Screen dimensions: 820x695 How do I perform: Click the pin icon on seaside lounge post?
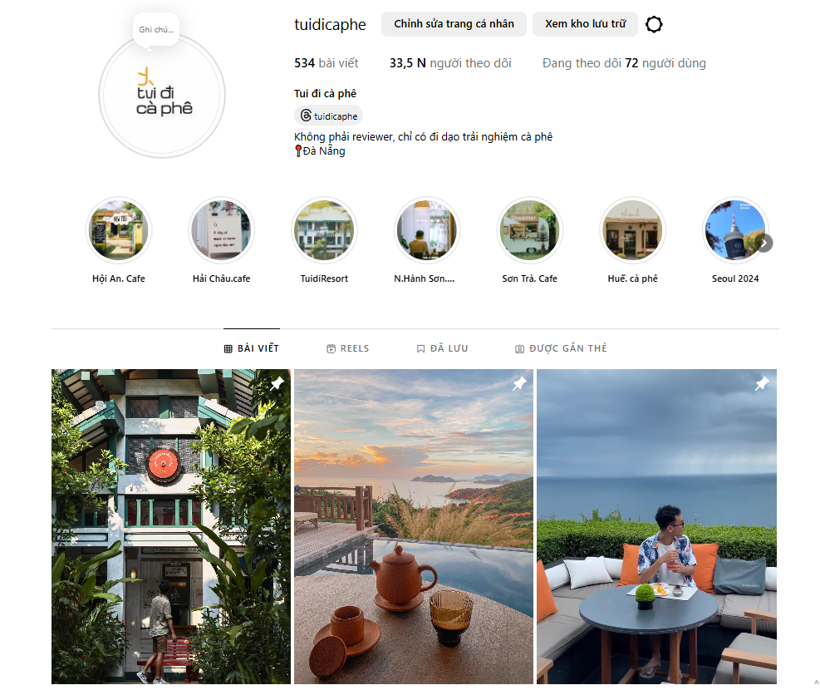(762, 383)
